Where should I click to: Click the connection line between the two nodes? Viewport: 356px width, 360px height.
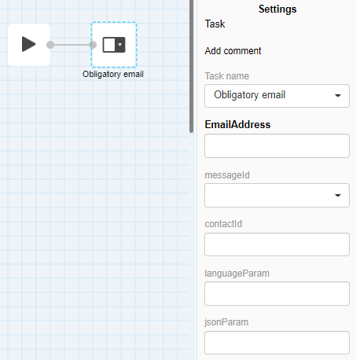72,45
